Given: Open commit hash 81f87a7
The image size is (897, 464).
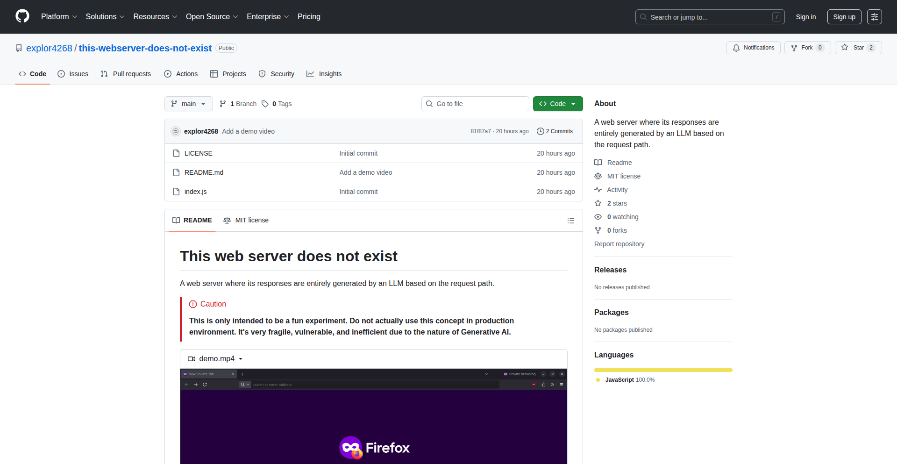Looking at the screenshot, I should pos(481,131).
